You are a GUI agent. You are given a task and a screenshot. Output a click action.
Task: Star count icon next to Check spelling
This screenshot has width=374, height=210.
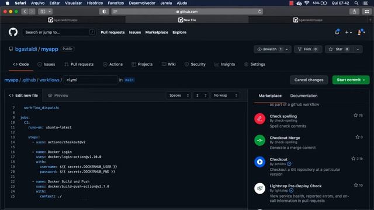356,116
